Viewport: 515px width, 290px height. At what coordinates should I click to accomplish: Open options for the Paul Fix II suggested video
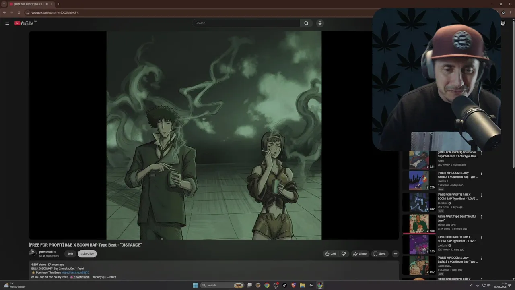point(481,174)
